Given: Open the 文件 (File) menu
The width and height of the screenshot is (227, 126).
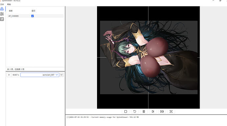Looking at the screenshot, I should point(2,4).
